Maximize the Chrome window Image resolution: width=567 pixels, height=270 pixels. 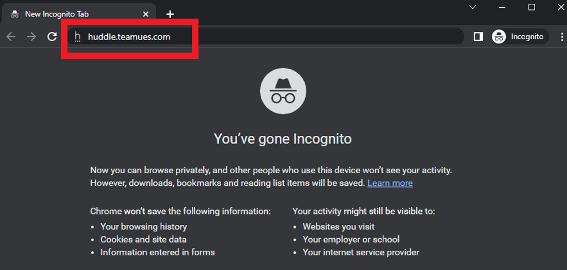pos(532,7)
